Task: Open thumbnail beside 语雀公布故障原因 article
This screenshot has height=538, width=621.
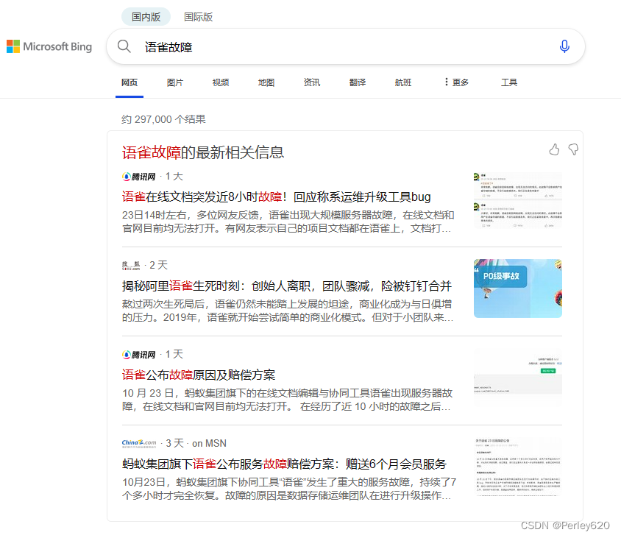Action: pyautogui.click(x=518, y=378)
